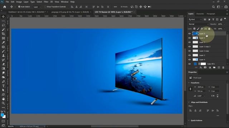The image size is (229, 128).
Task: Select the Path Selection tool
Action: [3, 90]
